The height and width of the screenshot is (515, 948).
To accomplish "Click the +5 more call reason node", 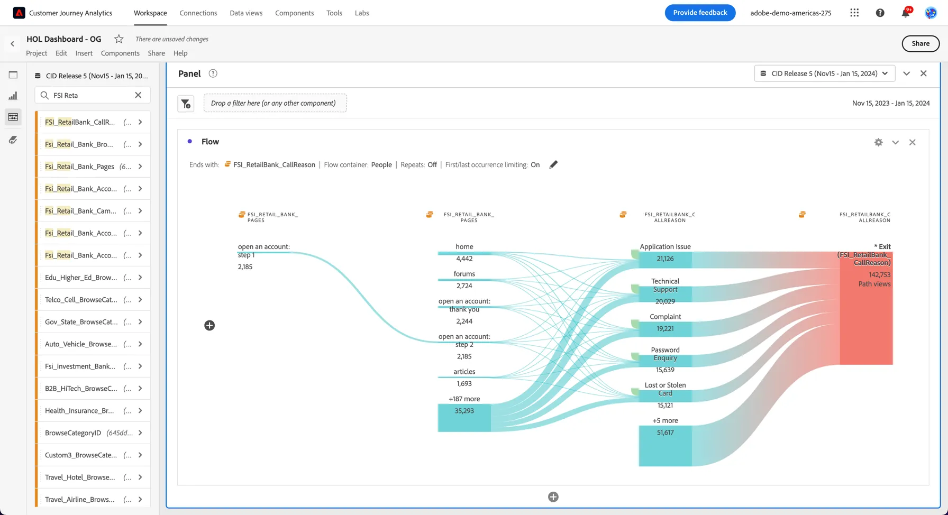I will pos(665,446).
